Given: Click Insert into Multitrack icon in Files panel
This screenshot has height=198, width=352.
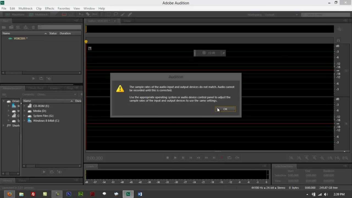Looking at the screenshot, I should (26, 27).
